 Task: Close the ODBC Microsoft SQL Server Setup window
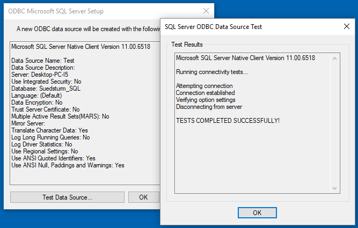click(206, 11)
